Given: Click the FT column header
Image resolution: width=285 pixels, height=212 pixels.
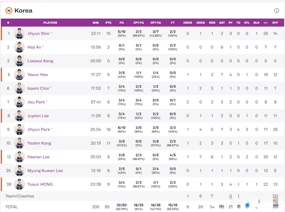Looking at the screenshot, I should (173, 23).
